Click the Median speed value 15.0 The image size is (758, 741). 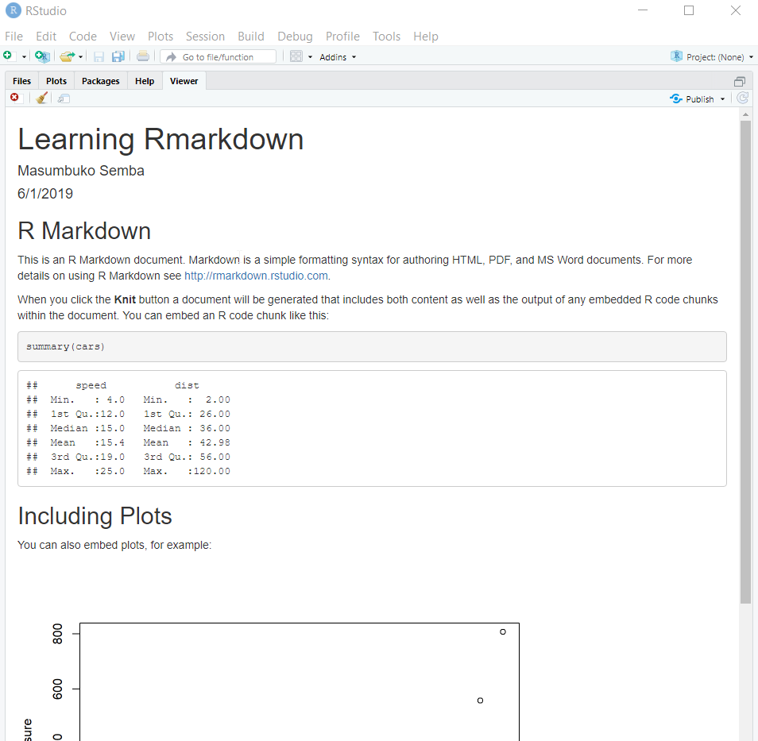click(112, 428)
